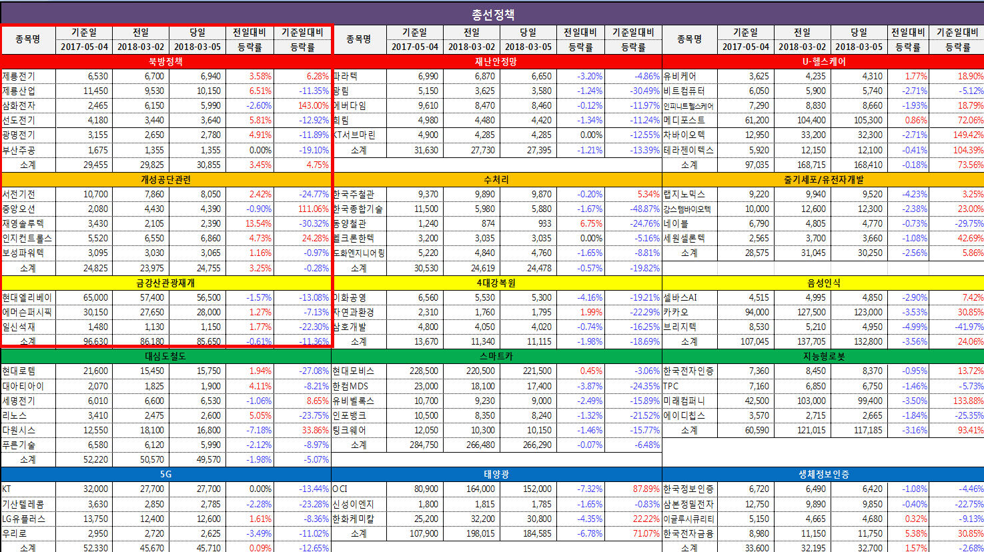Viewport: 984px width, 552px height.
Task: Select the 줄기세포/유전자개발 section header
Action: pyautogui.click(x=823, y=179)
